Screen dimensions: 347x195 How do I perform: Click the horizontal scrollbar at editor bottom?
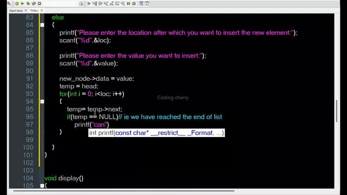[x=124, y=191]
